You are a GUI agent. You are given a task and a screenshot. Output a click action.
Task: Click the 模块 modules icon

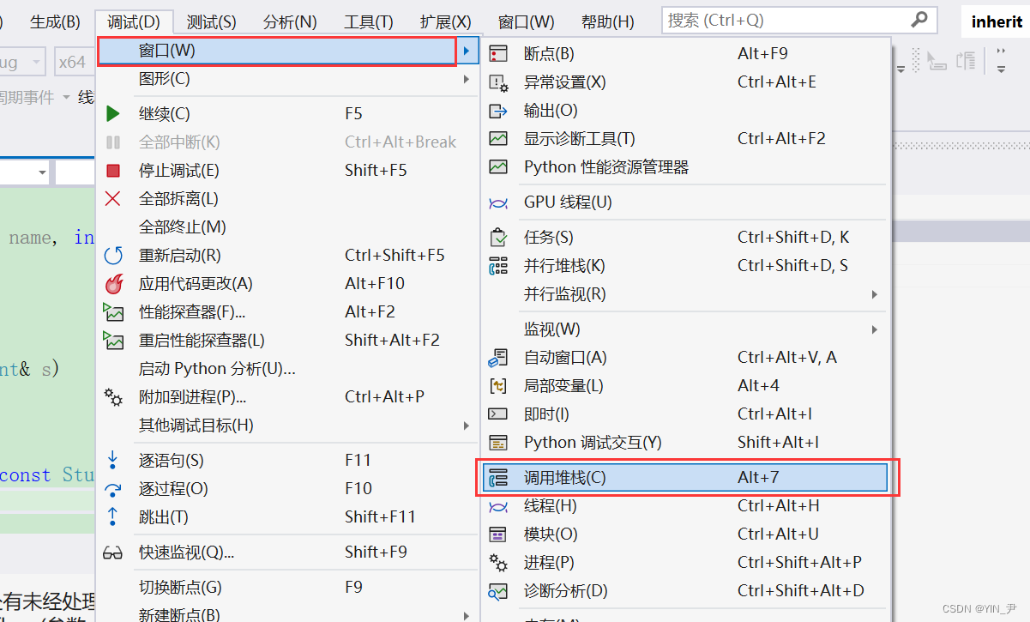click(x=498, y=534)
